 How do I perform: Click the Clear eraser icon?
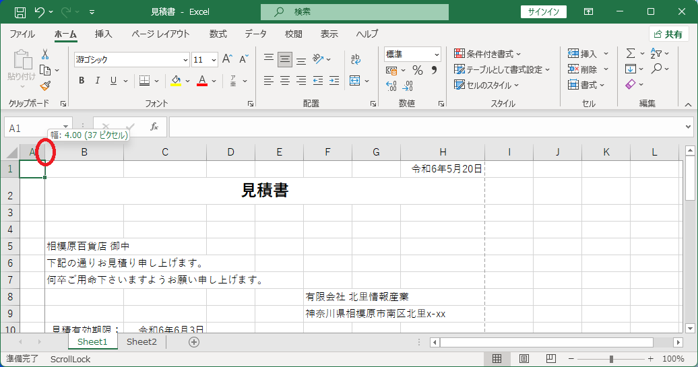[631, 84]
